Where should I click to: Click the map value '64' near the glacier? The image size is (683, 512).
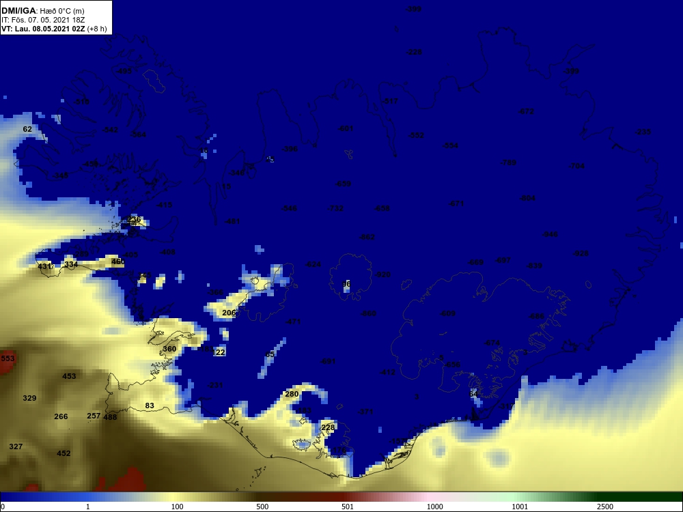473,394
